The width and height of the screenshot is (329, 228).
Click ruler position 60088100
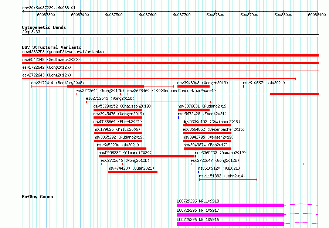tap(317, 15)
